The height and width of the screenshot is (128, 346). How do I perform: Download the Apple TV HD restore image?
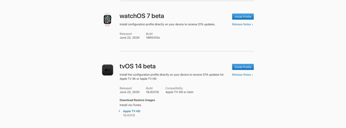point(132,111)
